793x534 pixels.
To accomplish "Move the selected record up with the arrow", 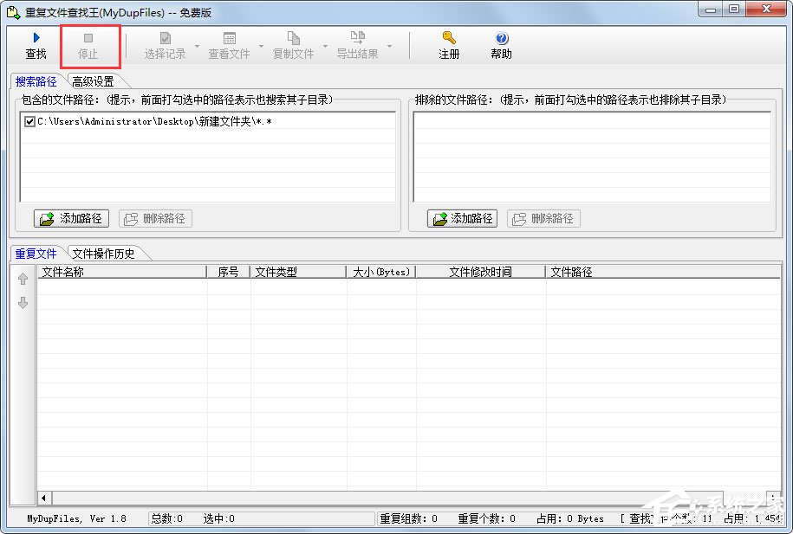I will click(23, 279).
